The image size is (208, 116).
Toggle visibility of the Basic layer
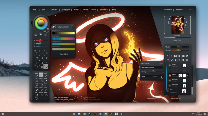(168, 91)
